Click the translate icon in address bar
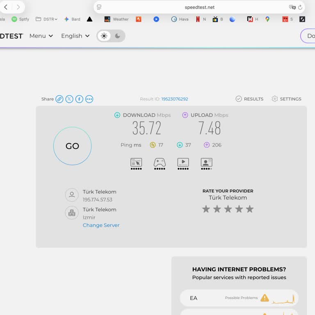The width and height of the screenshot is (315, 315). [x=292, y=7]
